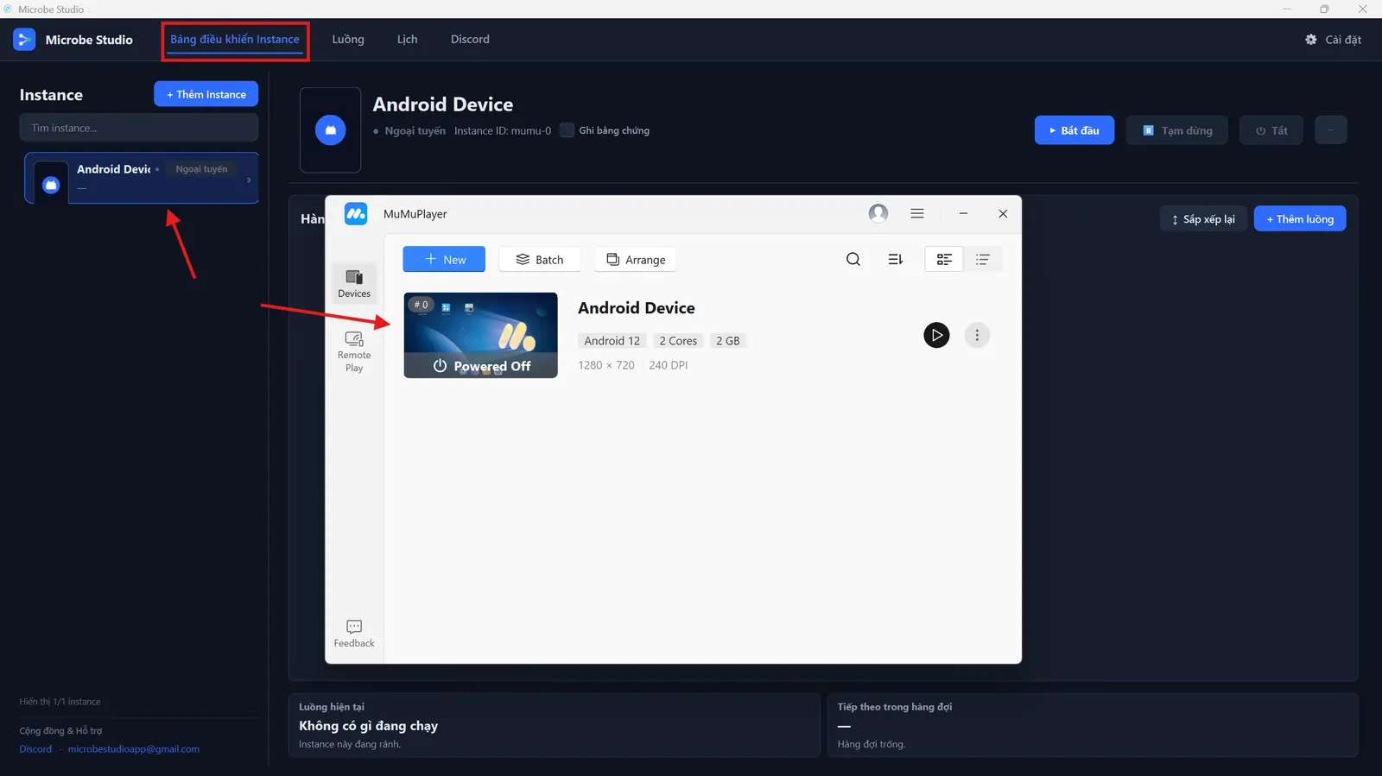
Task: Click the large Android Device header icon
Action: (x=330, y=130)
